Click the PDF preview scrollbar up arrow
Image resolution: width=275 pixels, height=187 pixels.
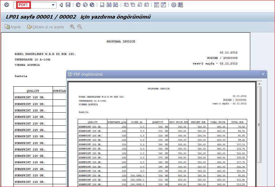(x=259, y=84)
